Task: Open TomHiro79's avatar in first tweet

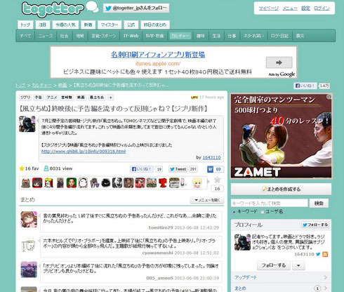Action: coord(29,219)
